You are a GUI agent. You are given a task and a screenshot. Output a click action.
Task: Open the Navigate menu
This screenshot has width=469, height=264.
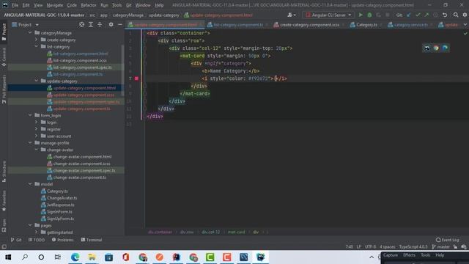55,5
